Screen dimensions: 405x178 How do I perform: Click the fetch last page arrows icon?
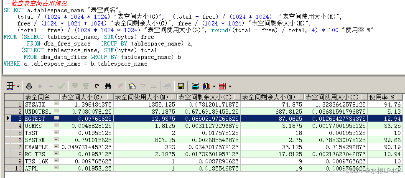[86, 86]
